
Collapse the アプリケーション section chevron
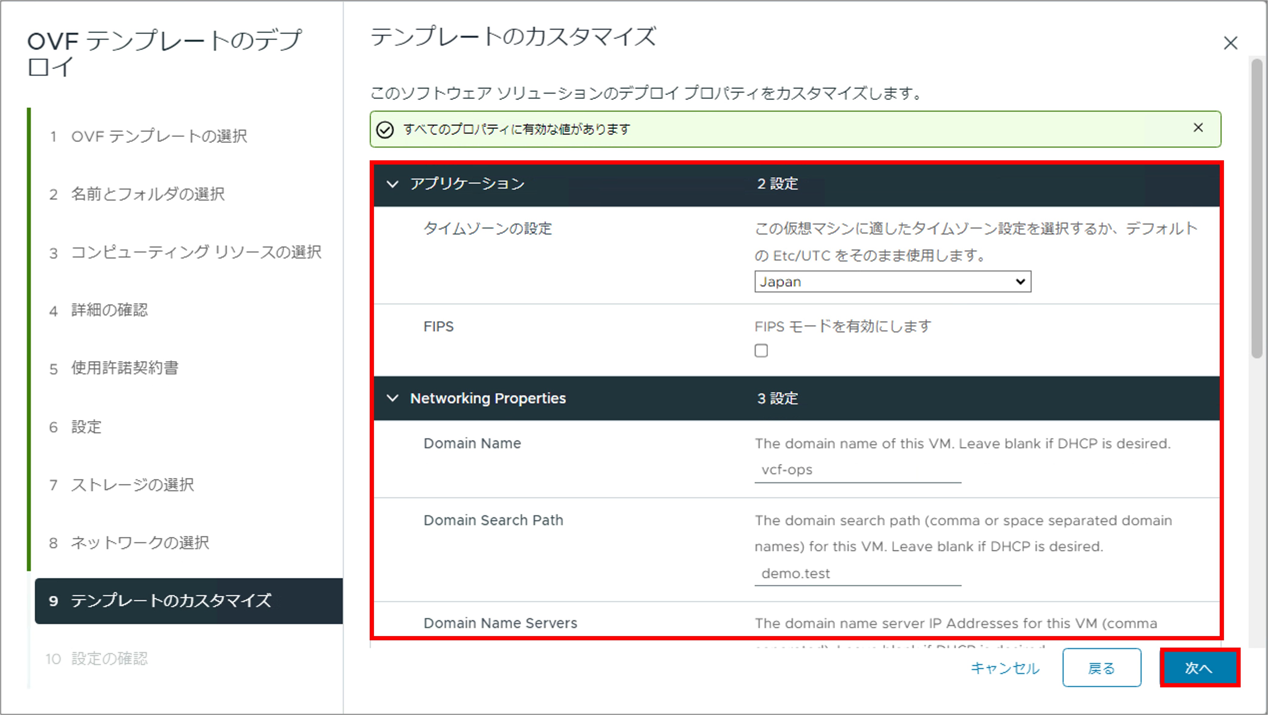392,184
